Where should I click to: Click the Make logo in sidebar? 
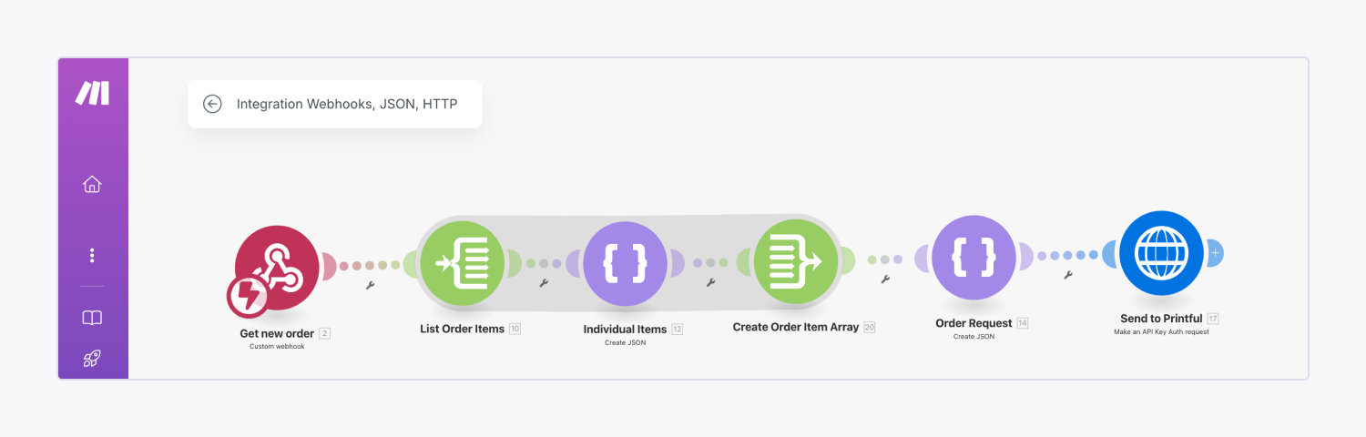[92, 93]
